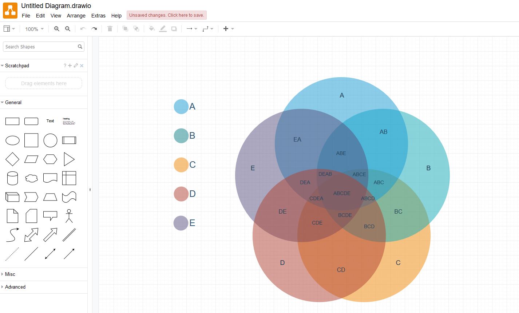Screen dimensions: 519x313
Task: Toggle the shadow icon in toolbar
Action: (174, 29)
